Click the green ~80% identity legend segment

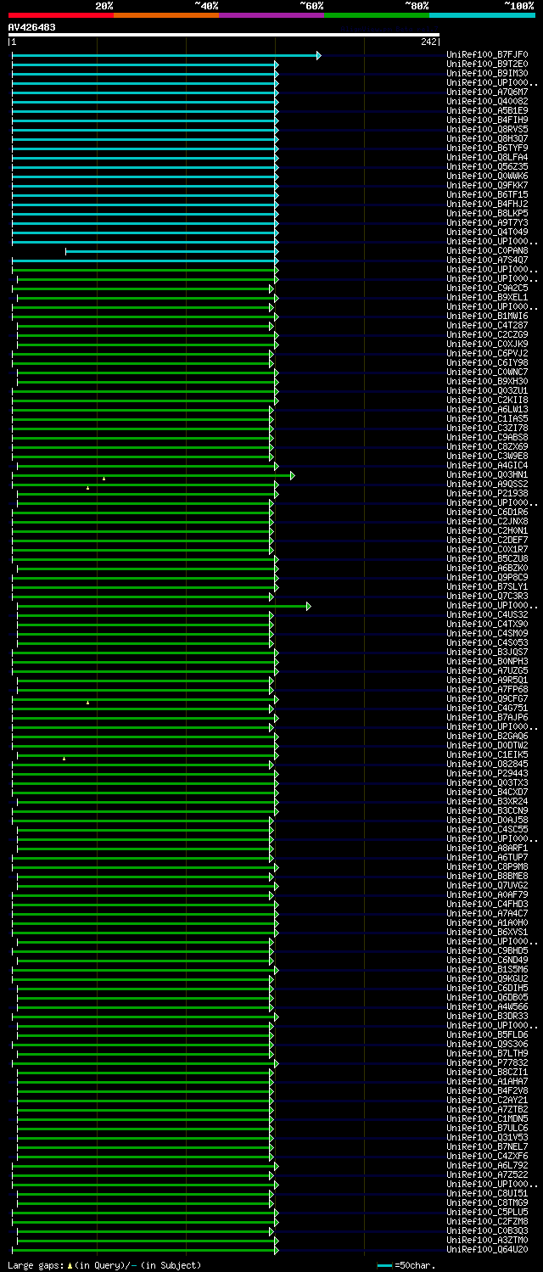(376, 14)
